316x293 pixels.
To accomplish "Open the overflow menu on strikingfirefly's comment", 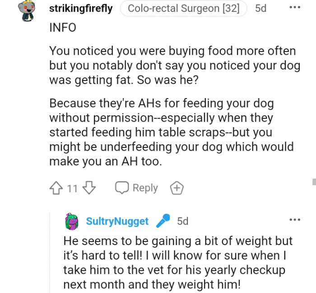I will click(x=294, y=8).
